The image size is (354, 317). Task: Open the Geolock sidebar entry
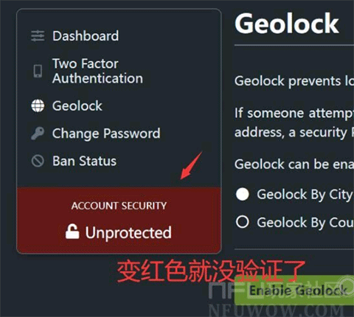tap(77, 106)
